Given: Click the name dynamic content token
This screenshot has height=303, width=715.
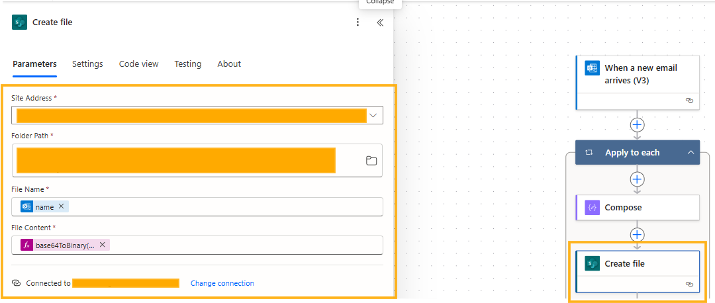Looking at the screenshot, I should [x=44, y=206].
